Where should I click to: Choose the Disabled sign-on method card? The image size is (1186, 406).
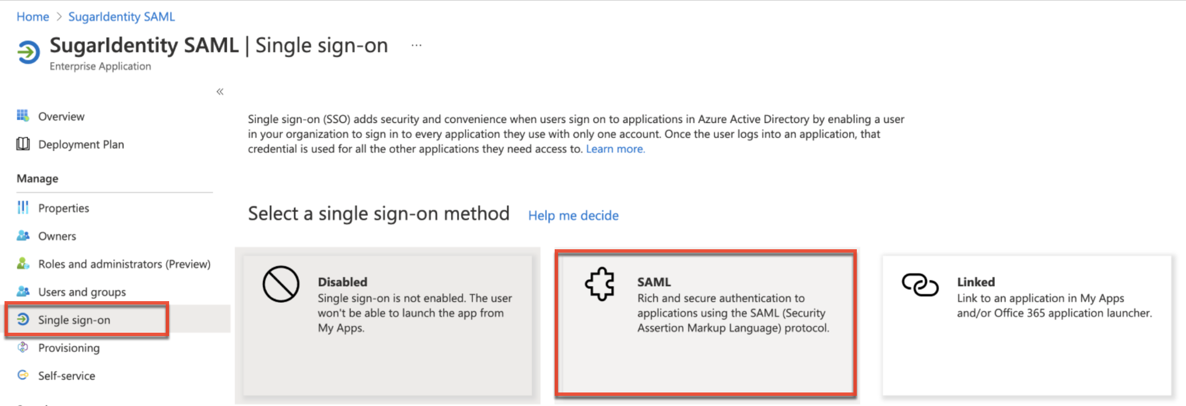pyautogui.click(x=387, y=325)
